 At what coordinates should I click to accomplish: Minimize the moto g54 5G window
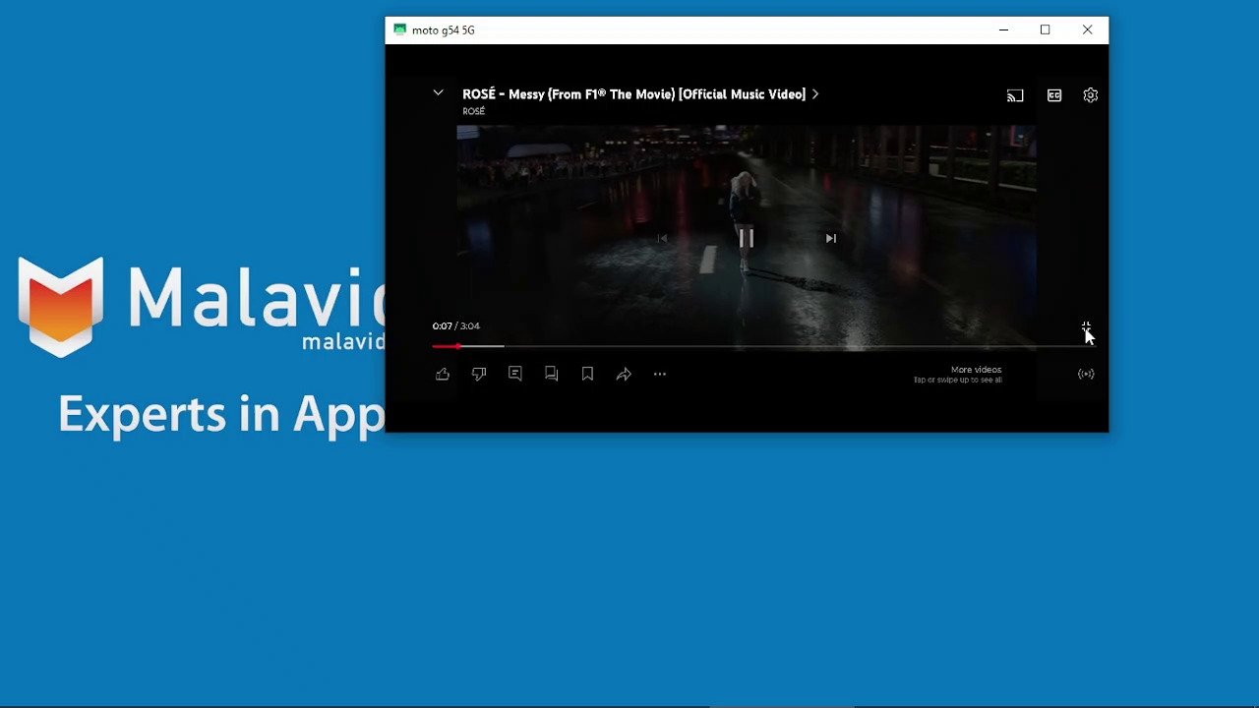[x=1003, y=29]
